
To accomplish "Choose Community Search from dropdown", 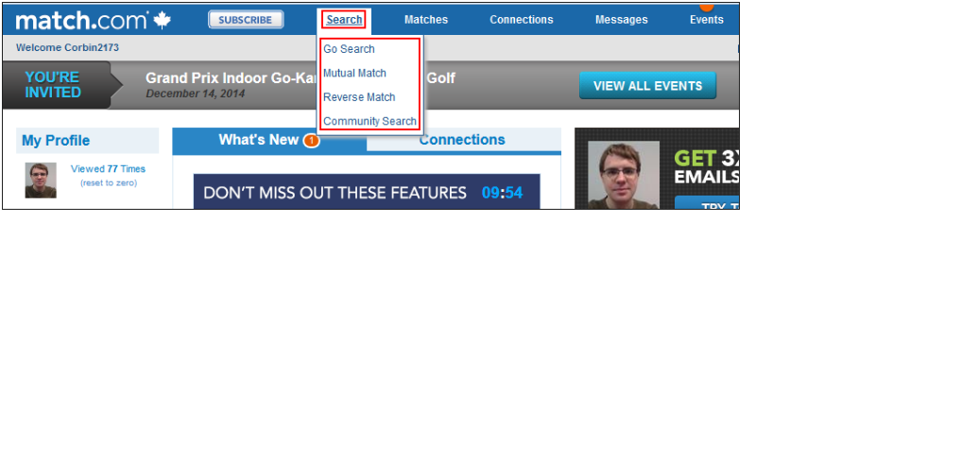I will (x=370, y=121).
